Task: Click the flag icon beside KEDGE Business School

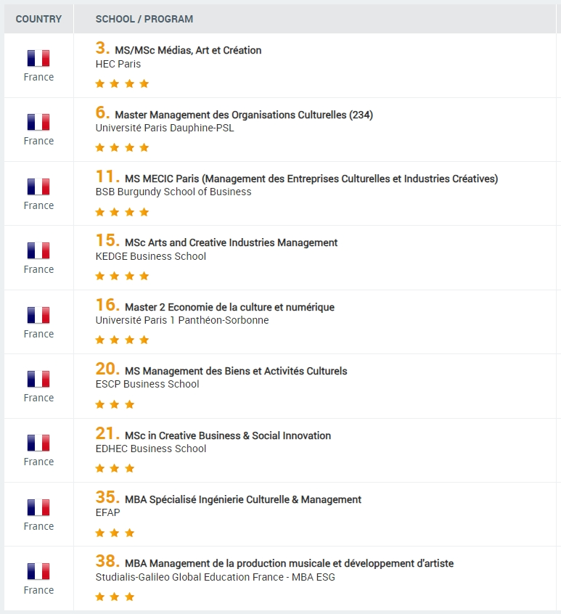Action: [x=38, y=250]
